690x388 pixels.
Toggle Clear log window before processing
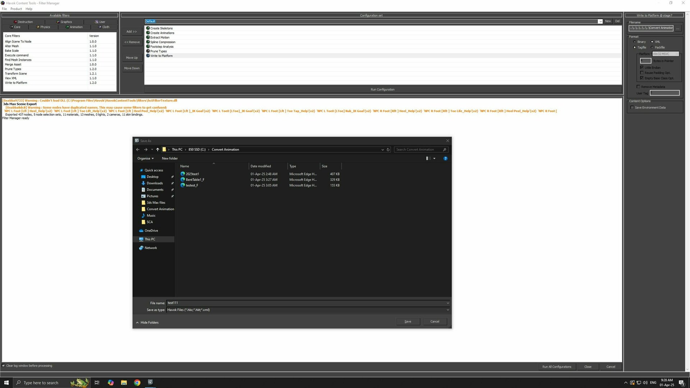click(4, 366)
